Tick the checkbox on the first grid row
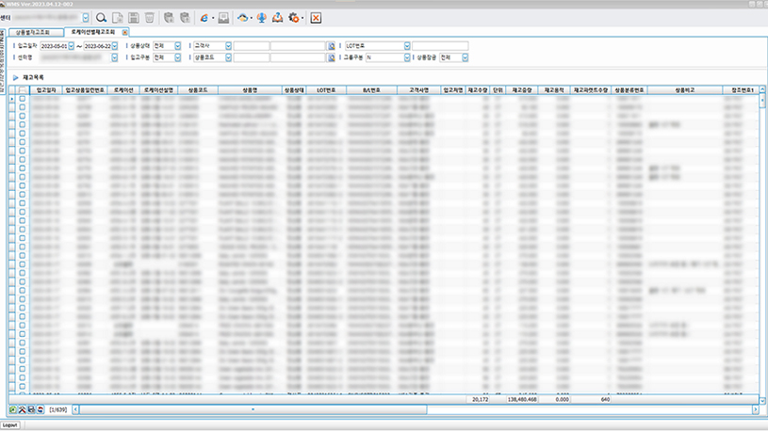This screenshot has height=431, width=768. pos(23,100)
